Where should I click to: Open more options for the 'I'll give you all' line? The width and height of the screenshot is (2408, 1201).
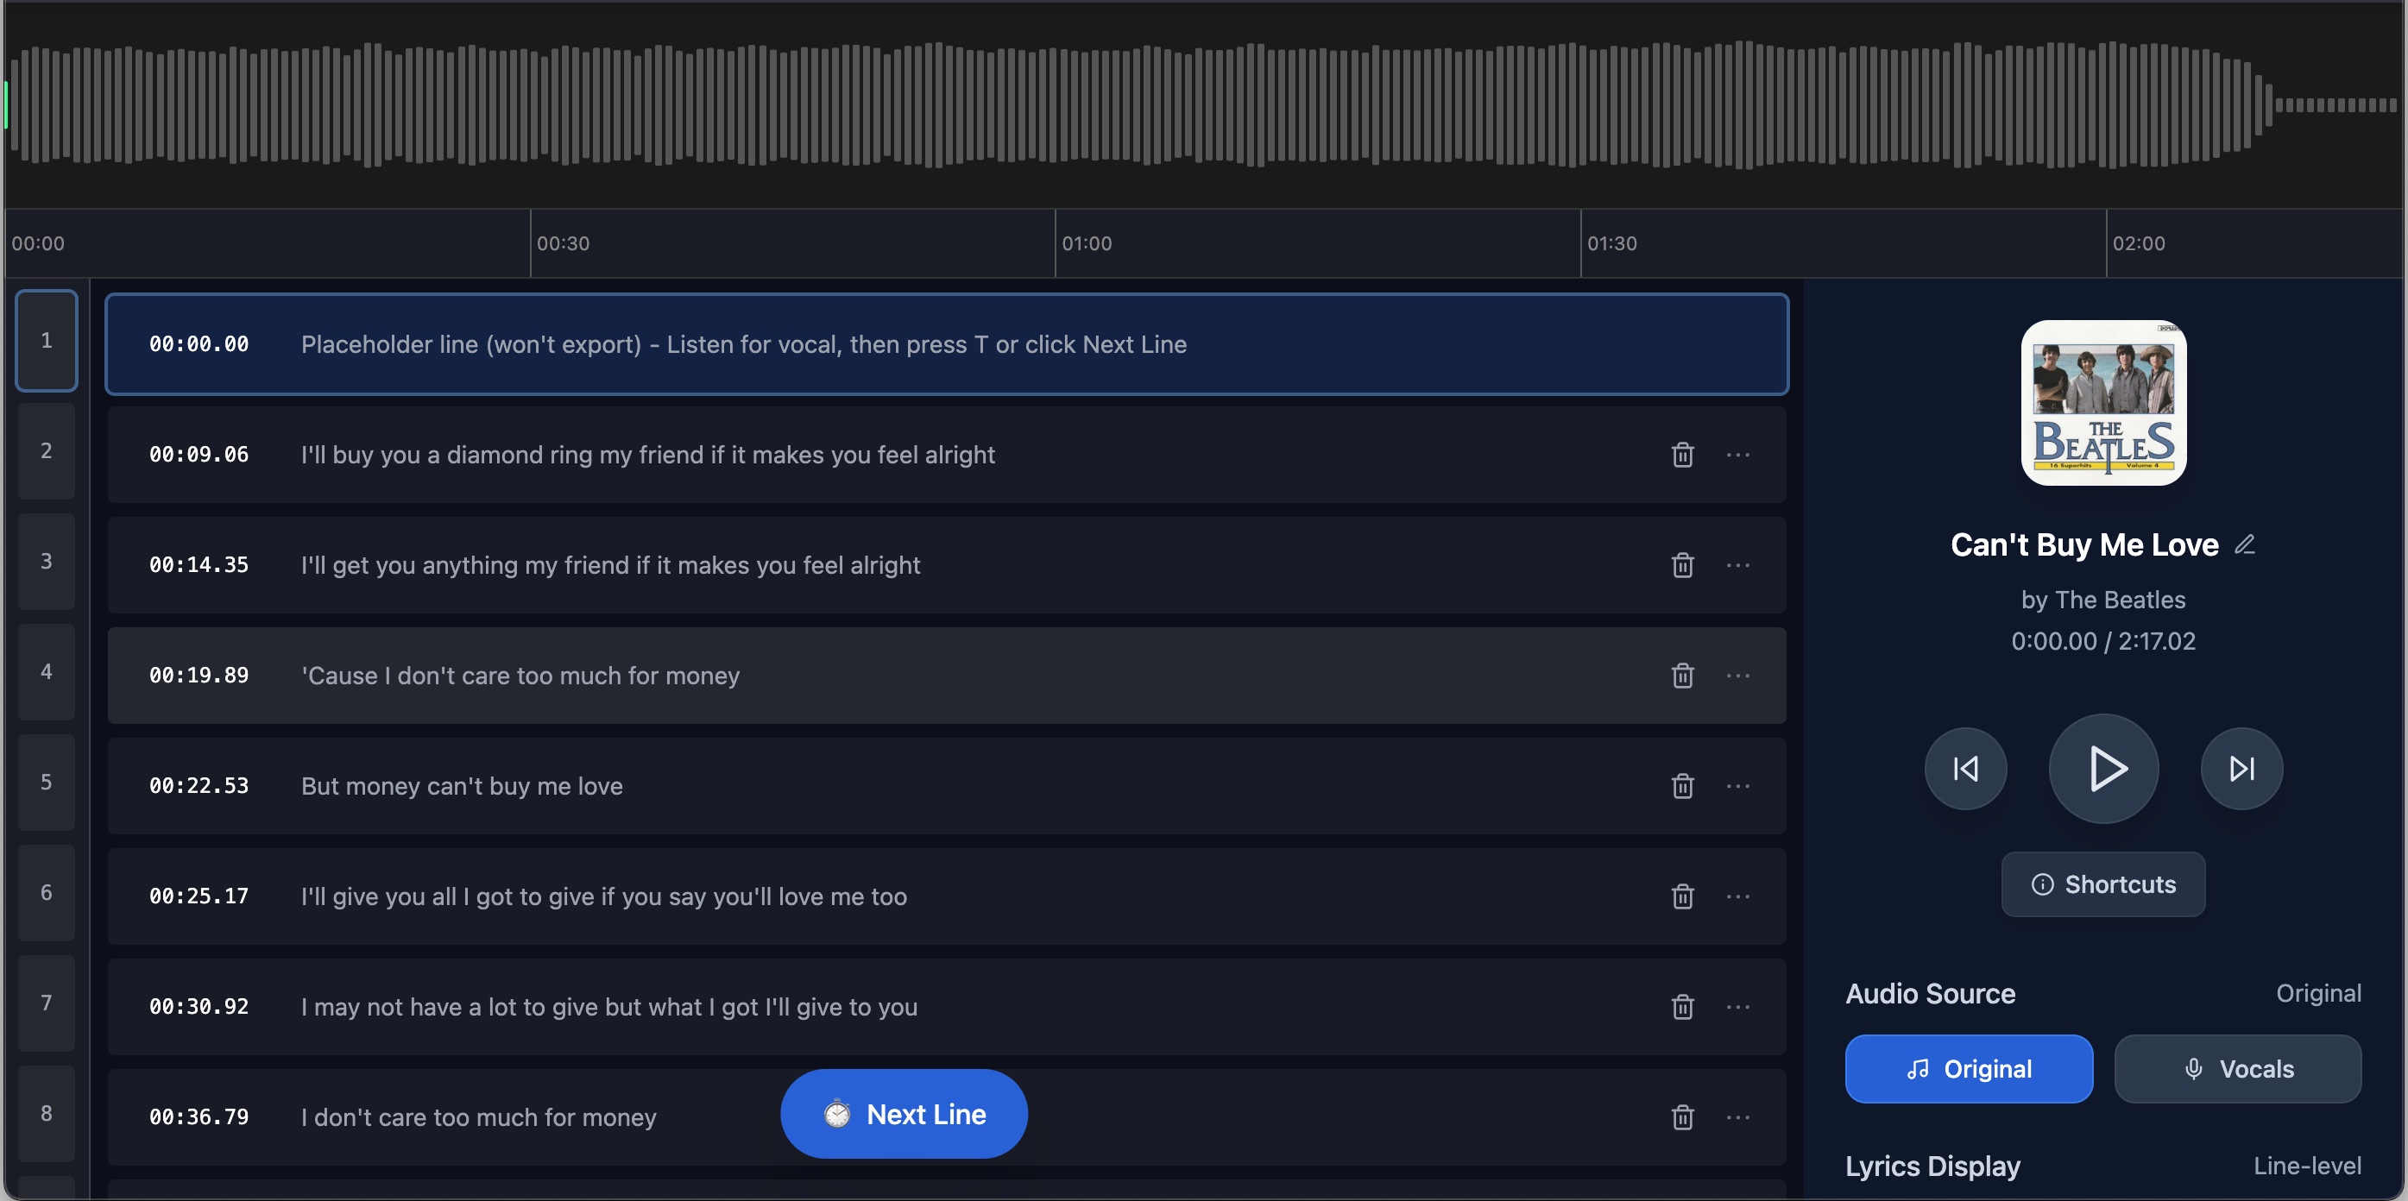coord(1737,896)
